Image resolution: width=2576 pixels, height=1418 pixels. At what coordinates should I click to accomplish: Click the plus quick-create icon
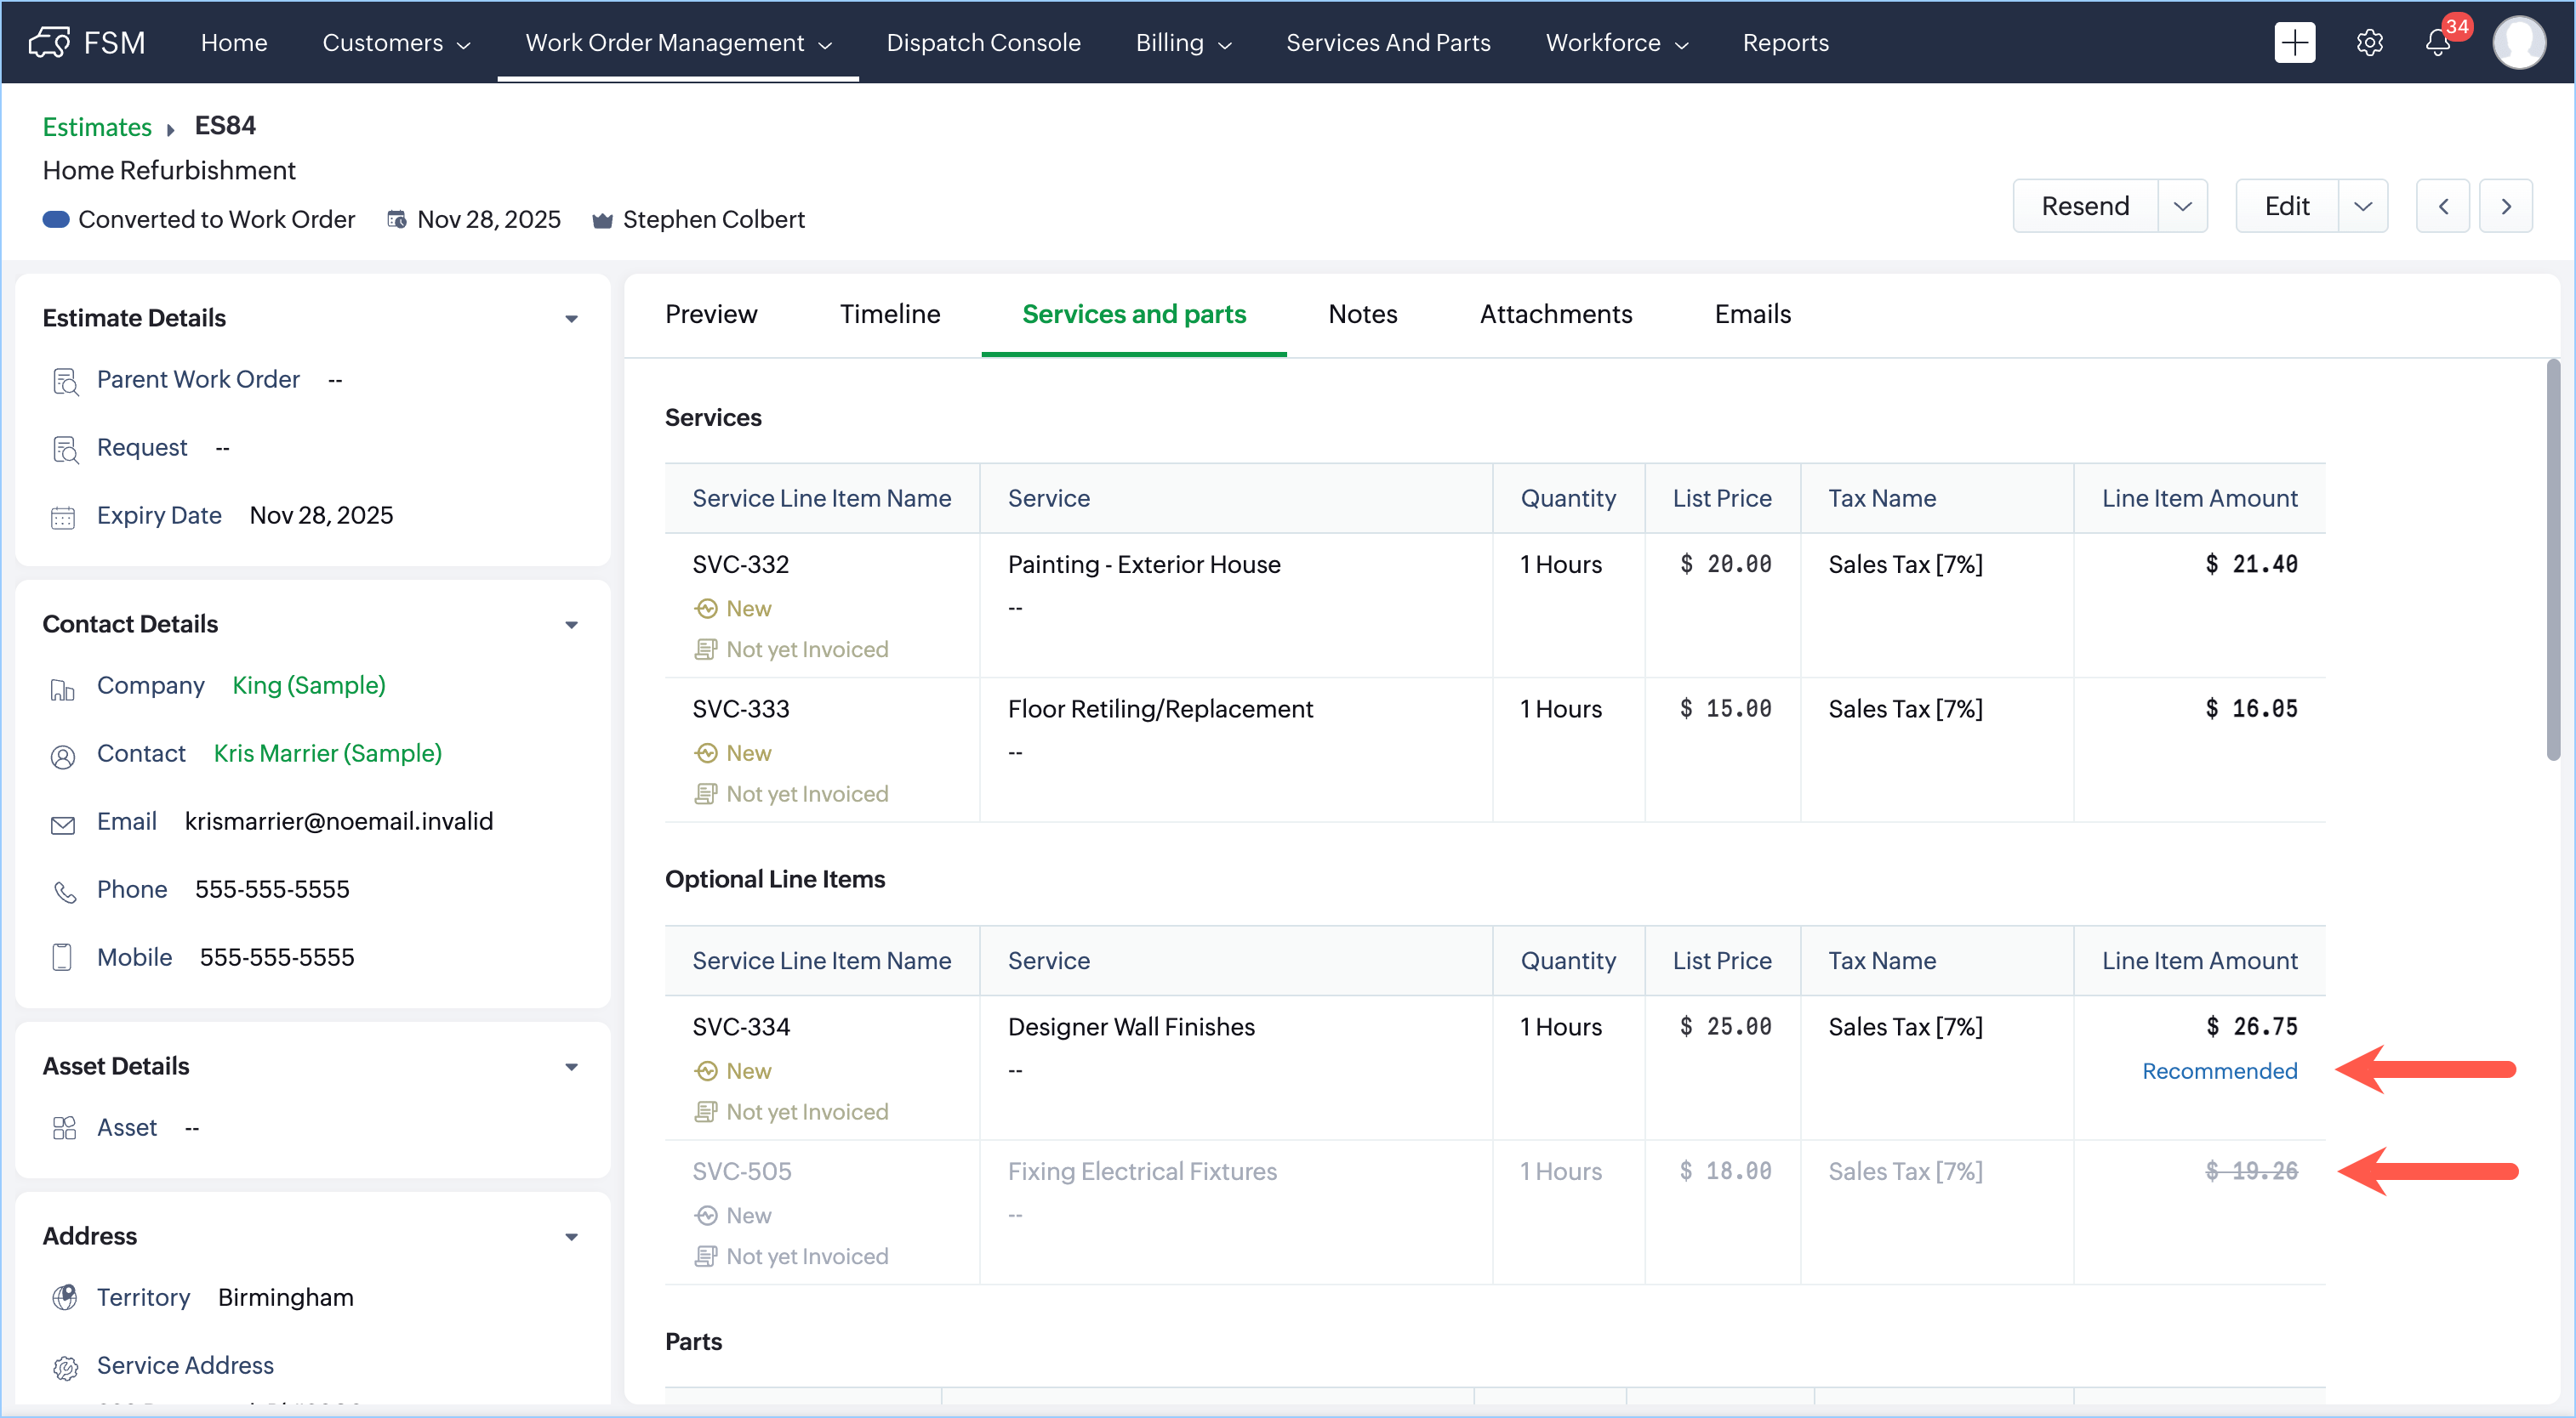(2294, 43)
